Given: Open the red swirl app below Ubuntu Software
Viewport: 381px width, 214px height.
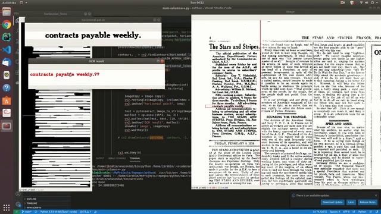Looking at the screenshot, I should tap(7, 113).
